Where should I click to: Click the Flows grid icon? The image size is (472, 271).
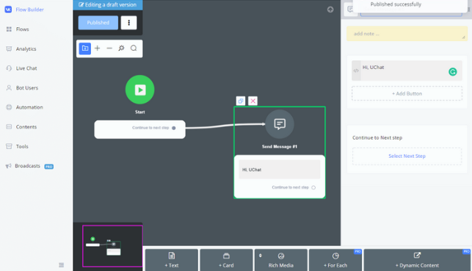(x=9, y=29)
